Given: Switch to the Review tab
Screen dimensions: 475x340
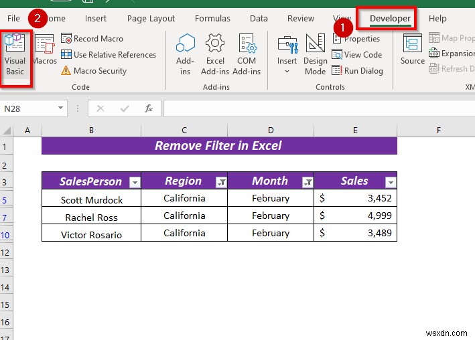Looking at the screenshot, I should (x=301, y=19).
